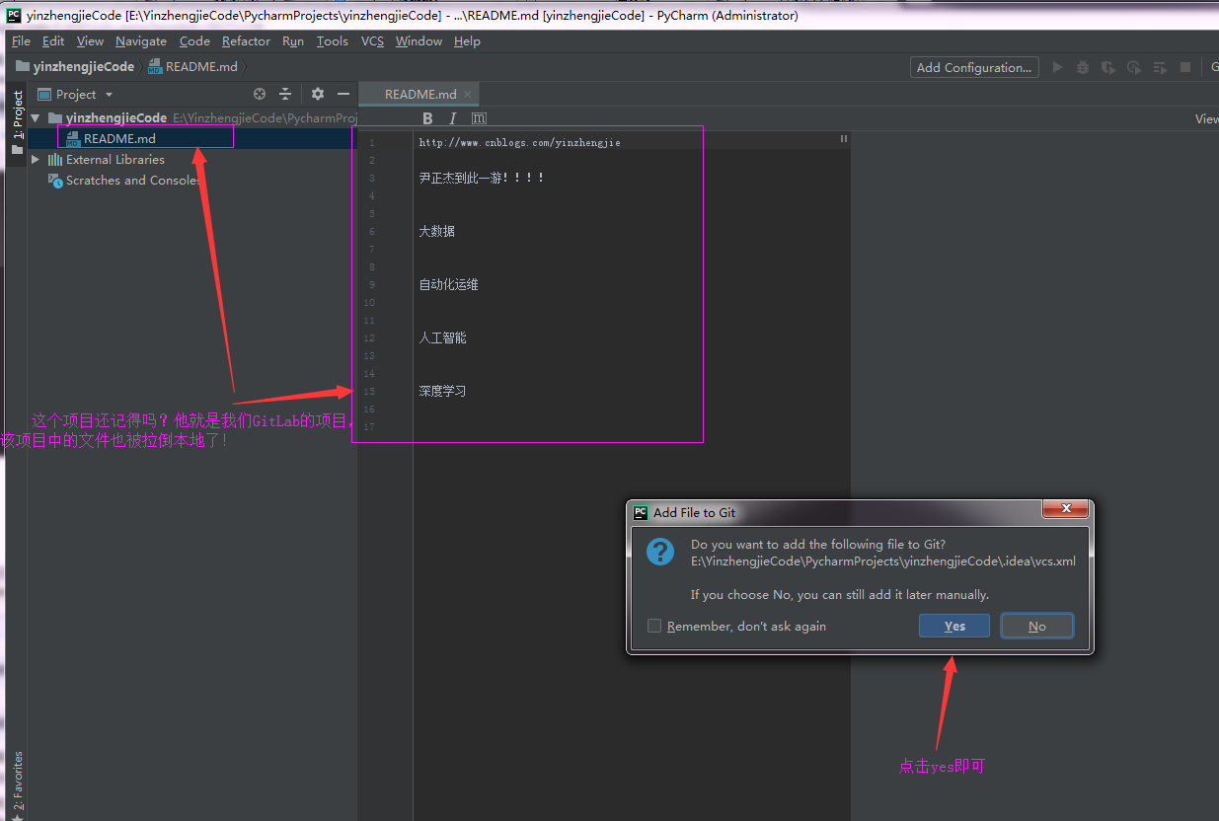The image size is (1219, 821).
Task: Click the External Libraries bars icon
Action: coord(55,159)
